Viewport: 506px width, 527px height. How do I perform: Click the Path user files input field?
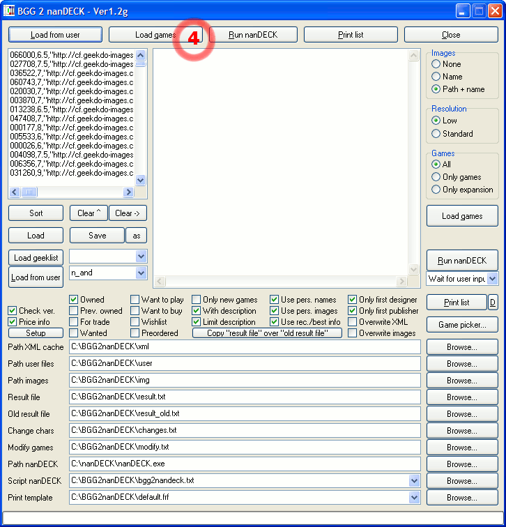tap(245, 363)
